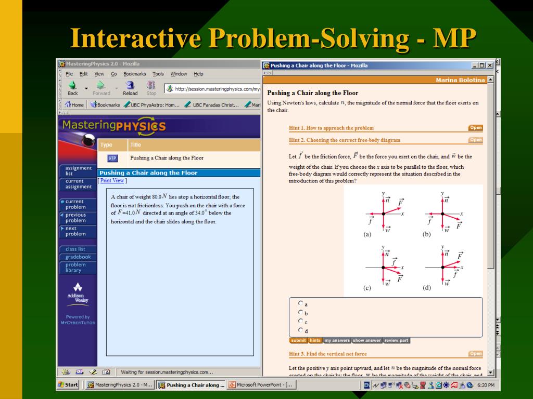Click the hint window vertical scrollbar thumb

490,177
